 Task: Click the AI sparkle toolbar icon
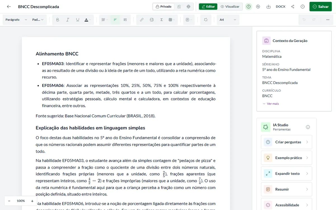[206, 20]
